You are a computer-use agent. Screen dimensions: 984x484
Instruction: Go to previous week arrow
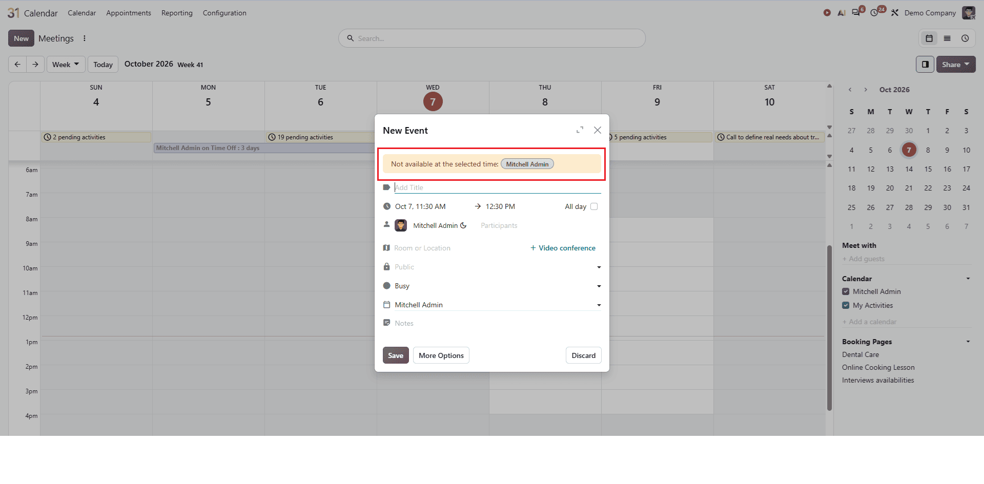point(17,64)
